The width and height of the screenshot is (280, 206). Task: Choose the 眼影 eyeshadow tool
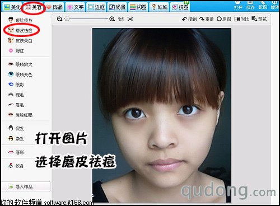[16, 85]
